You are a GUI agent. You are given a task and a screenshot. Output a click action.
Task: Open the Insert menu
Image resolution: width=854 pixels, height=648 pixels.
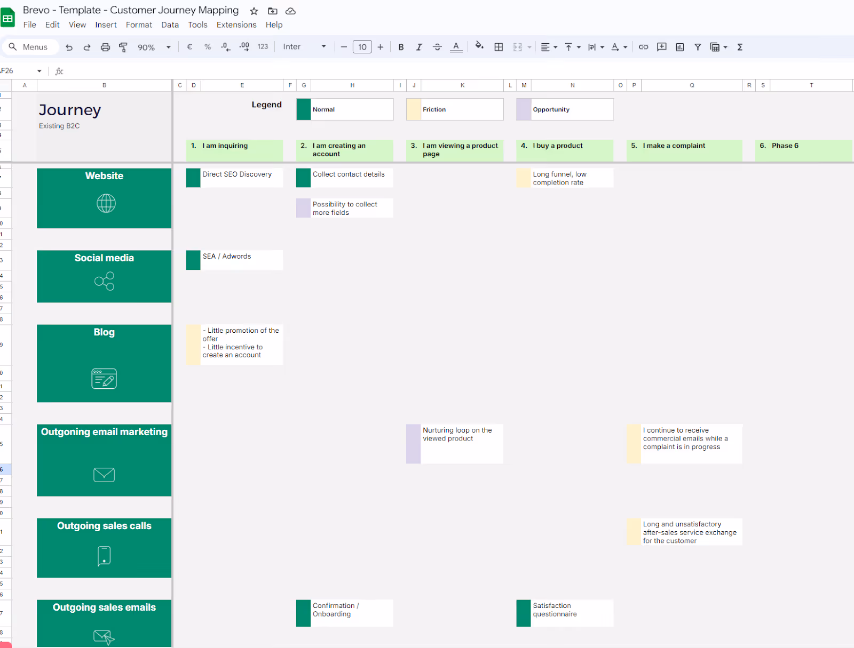(106, 25)
